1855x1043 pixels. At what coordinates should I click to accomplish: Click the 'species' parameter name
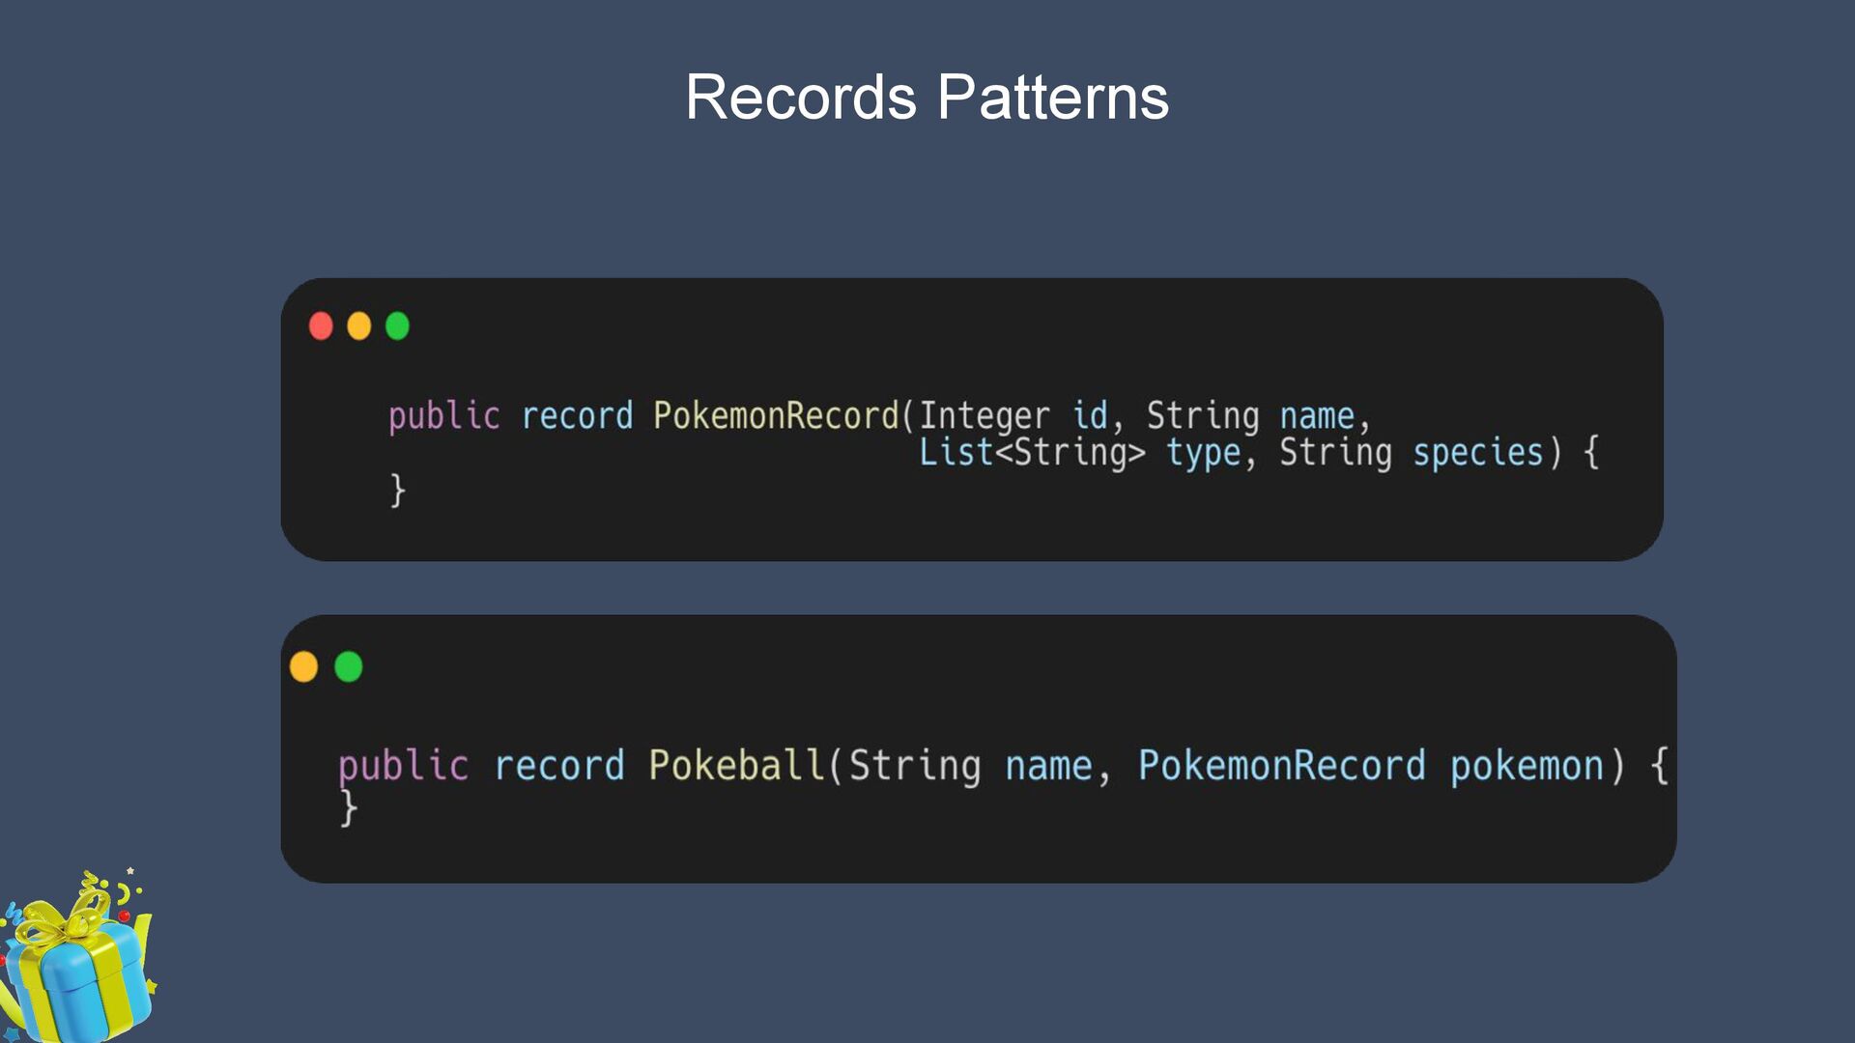click(1478, 453)
